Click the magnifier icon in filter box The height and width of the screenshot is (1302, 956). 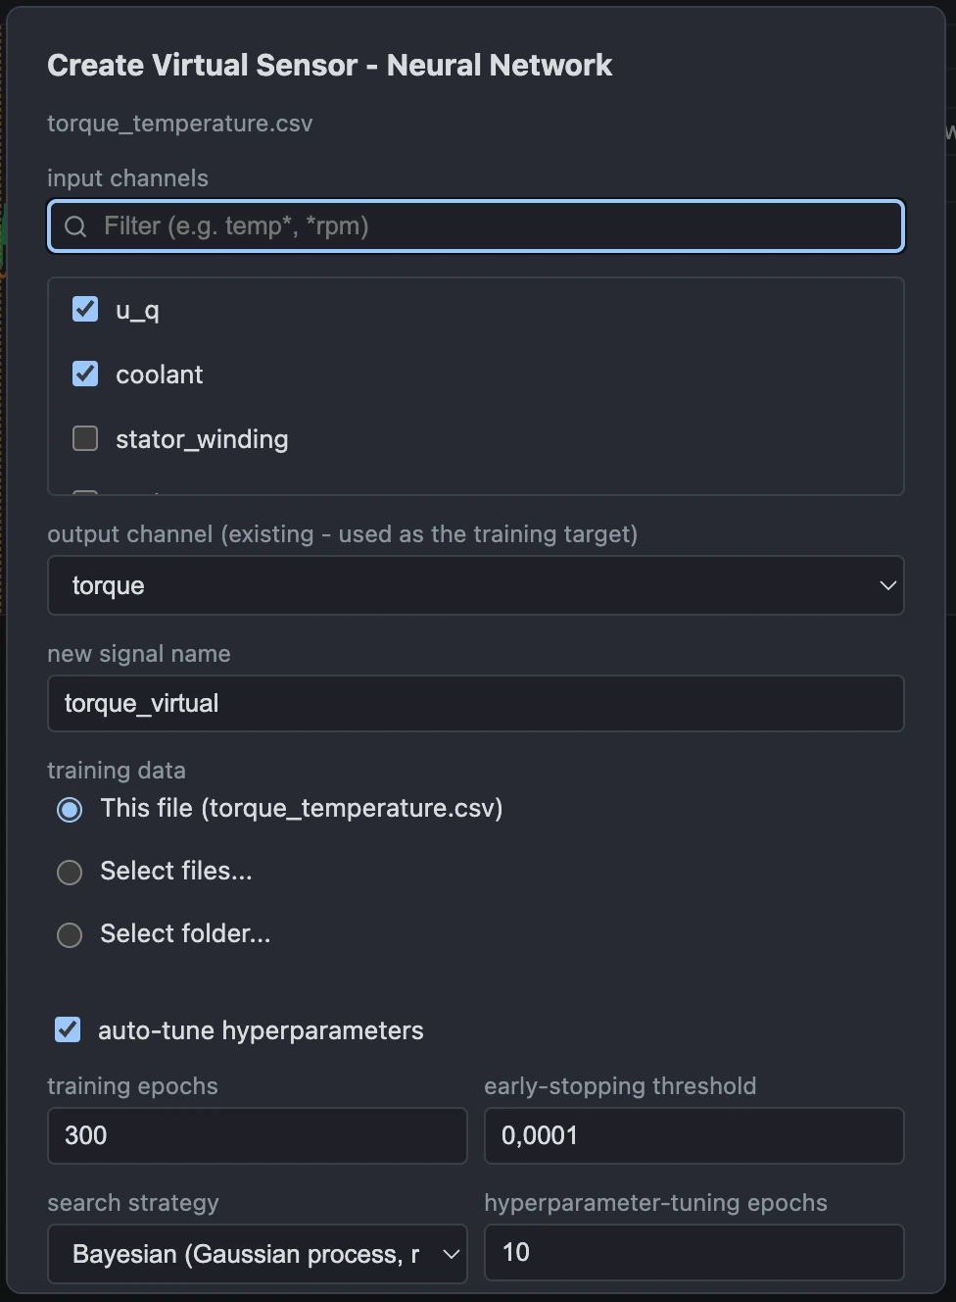(x=75, y=226)
